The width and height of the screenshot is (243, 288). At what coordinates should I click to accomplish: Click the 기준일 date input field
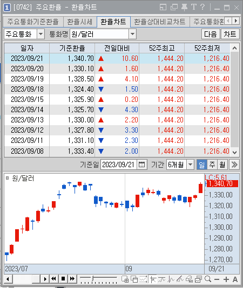[119, 164]
